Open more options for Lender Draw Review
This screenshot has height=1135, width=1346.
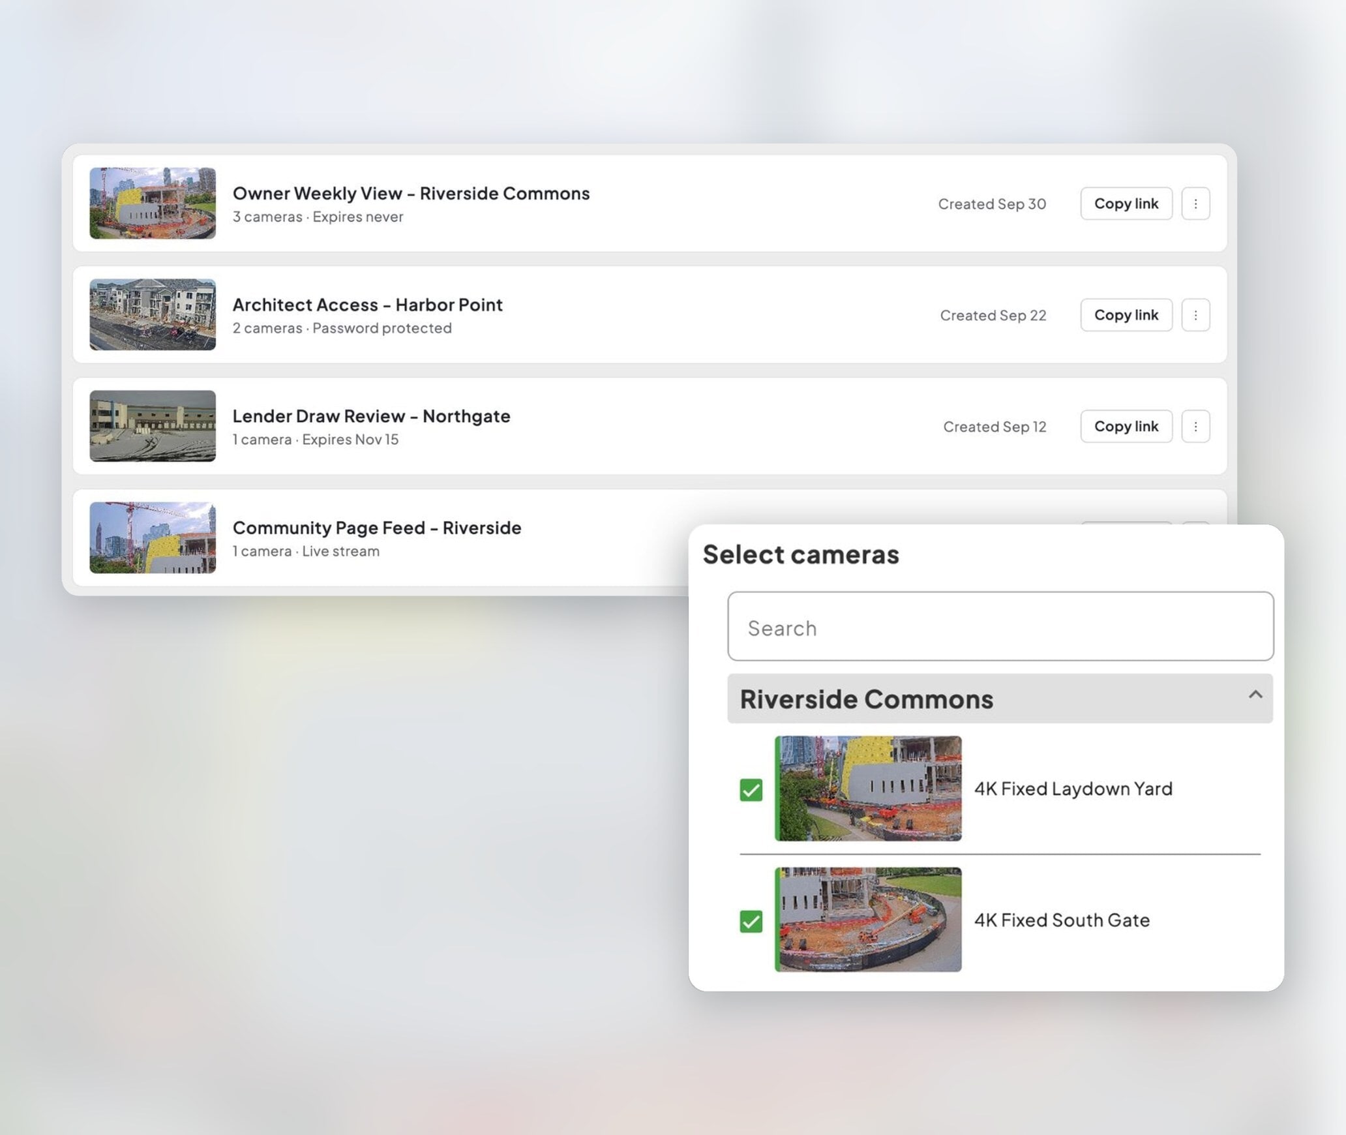[1195, 427]
